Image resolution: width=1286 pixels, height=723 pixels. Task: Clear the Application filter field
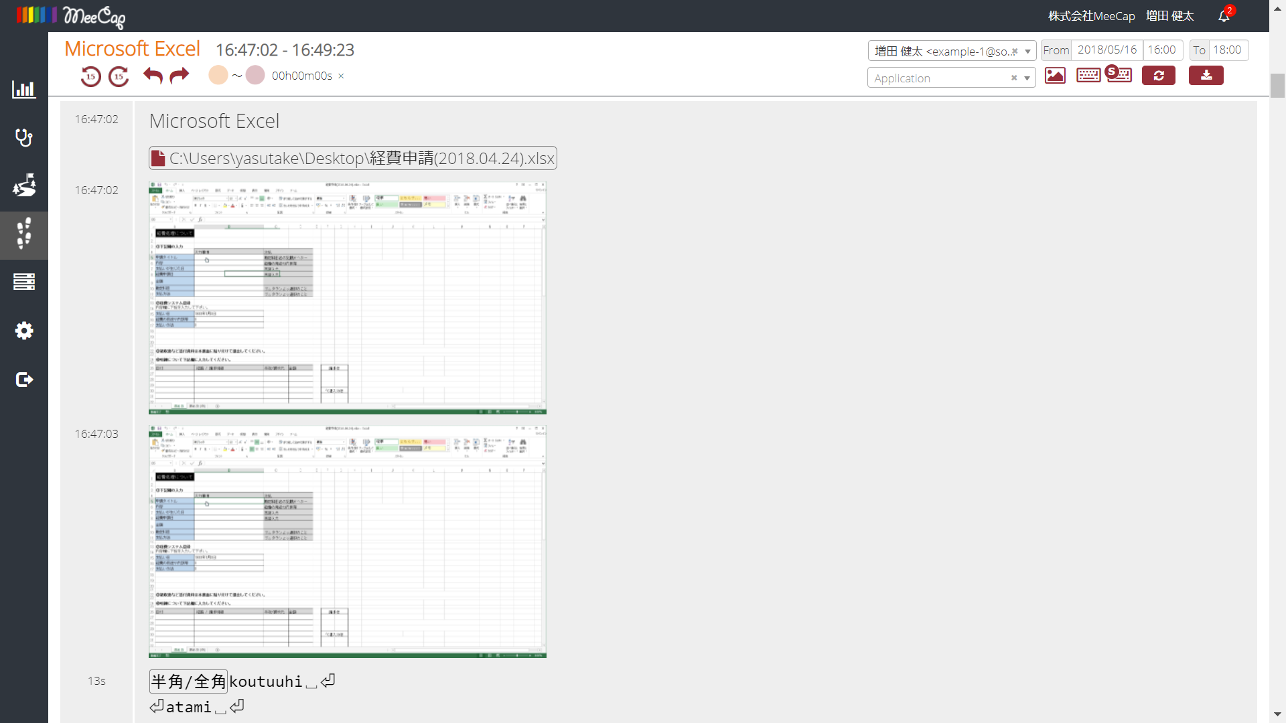(1014, 78)
